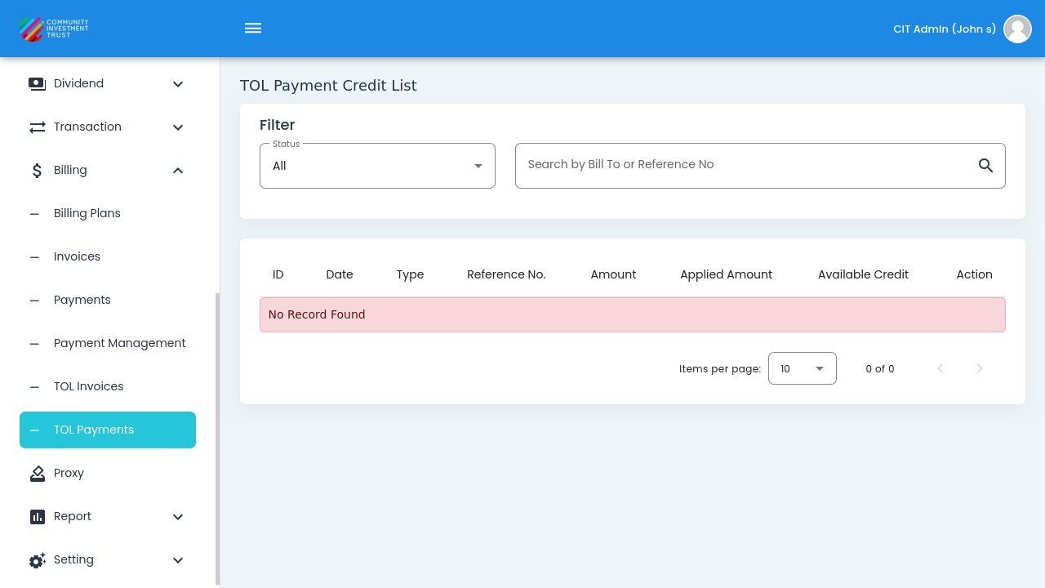This screenshot has height=588, width=1045.
Task: Collapse the Billing menu chevron
Action: 178,171
